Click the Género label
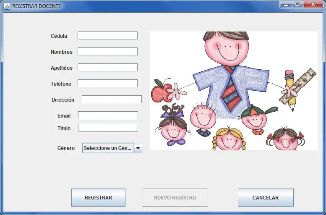 66,148
